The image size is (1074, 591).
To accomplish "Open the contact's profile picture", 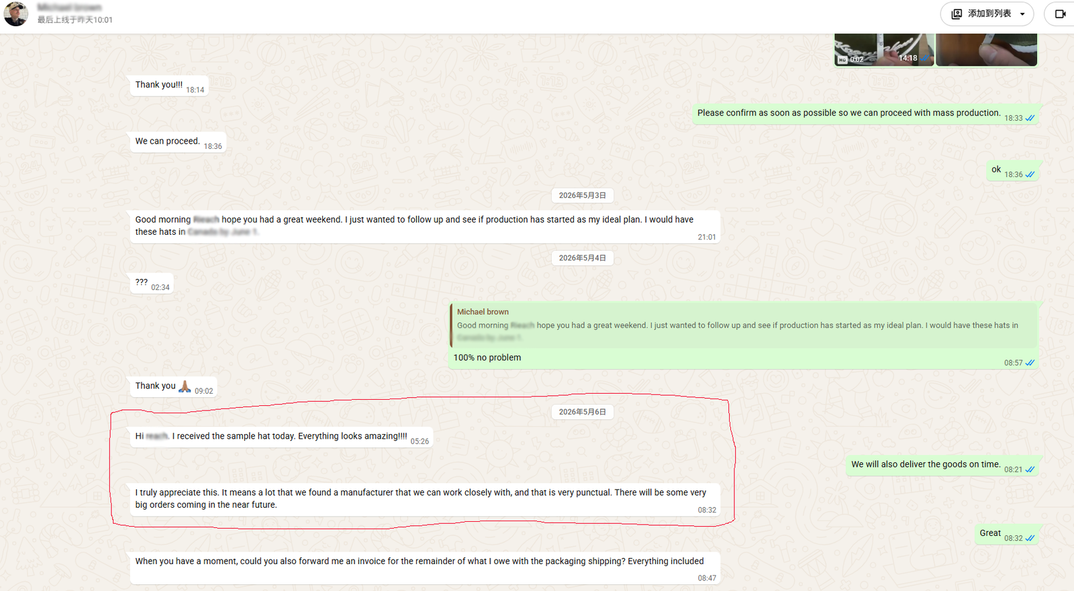I will coord(16,13).
